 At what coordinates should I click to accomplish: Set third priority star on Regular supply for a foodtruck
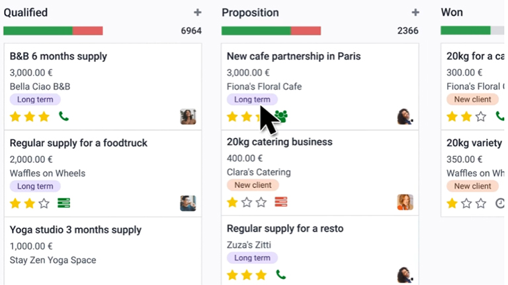coord(44,203)
